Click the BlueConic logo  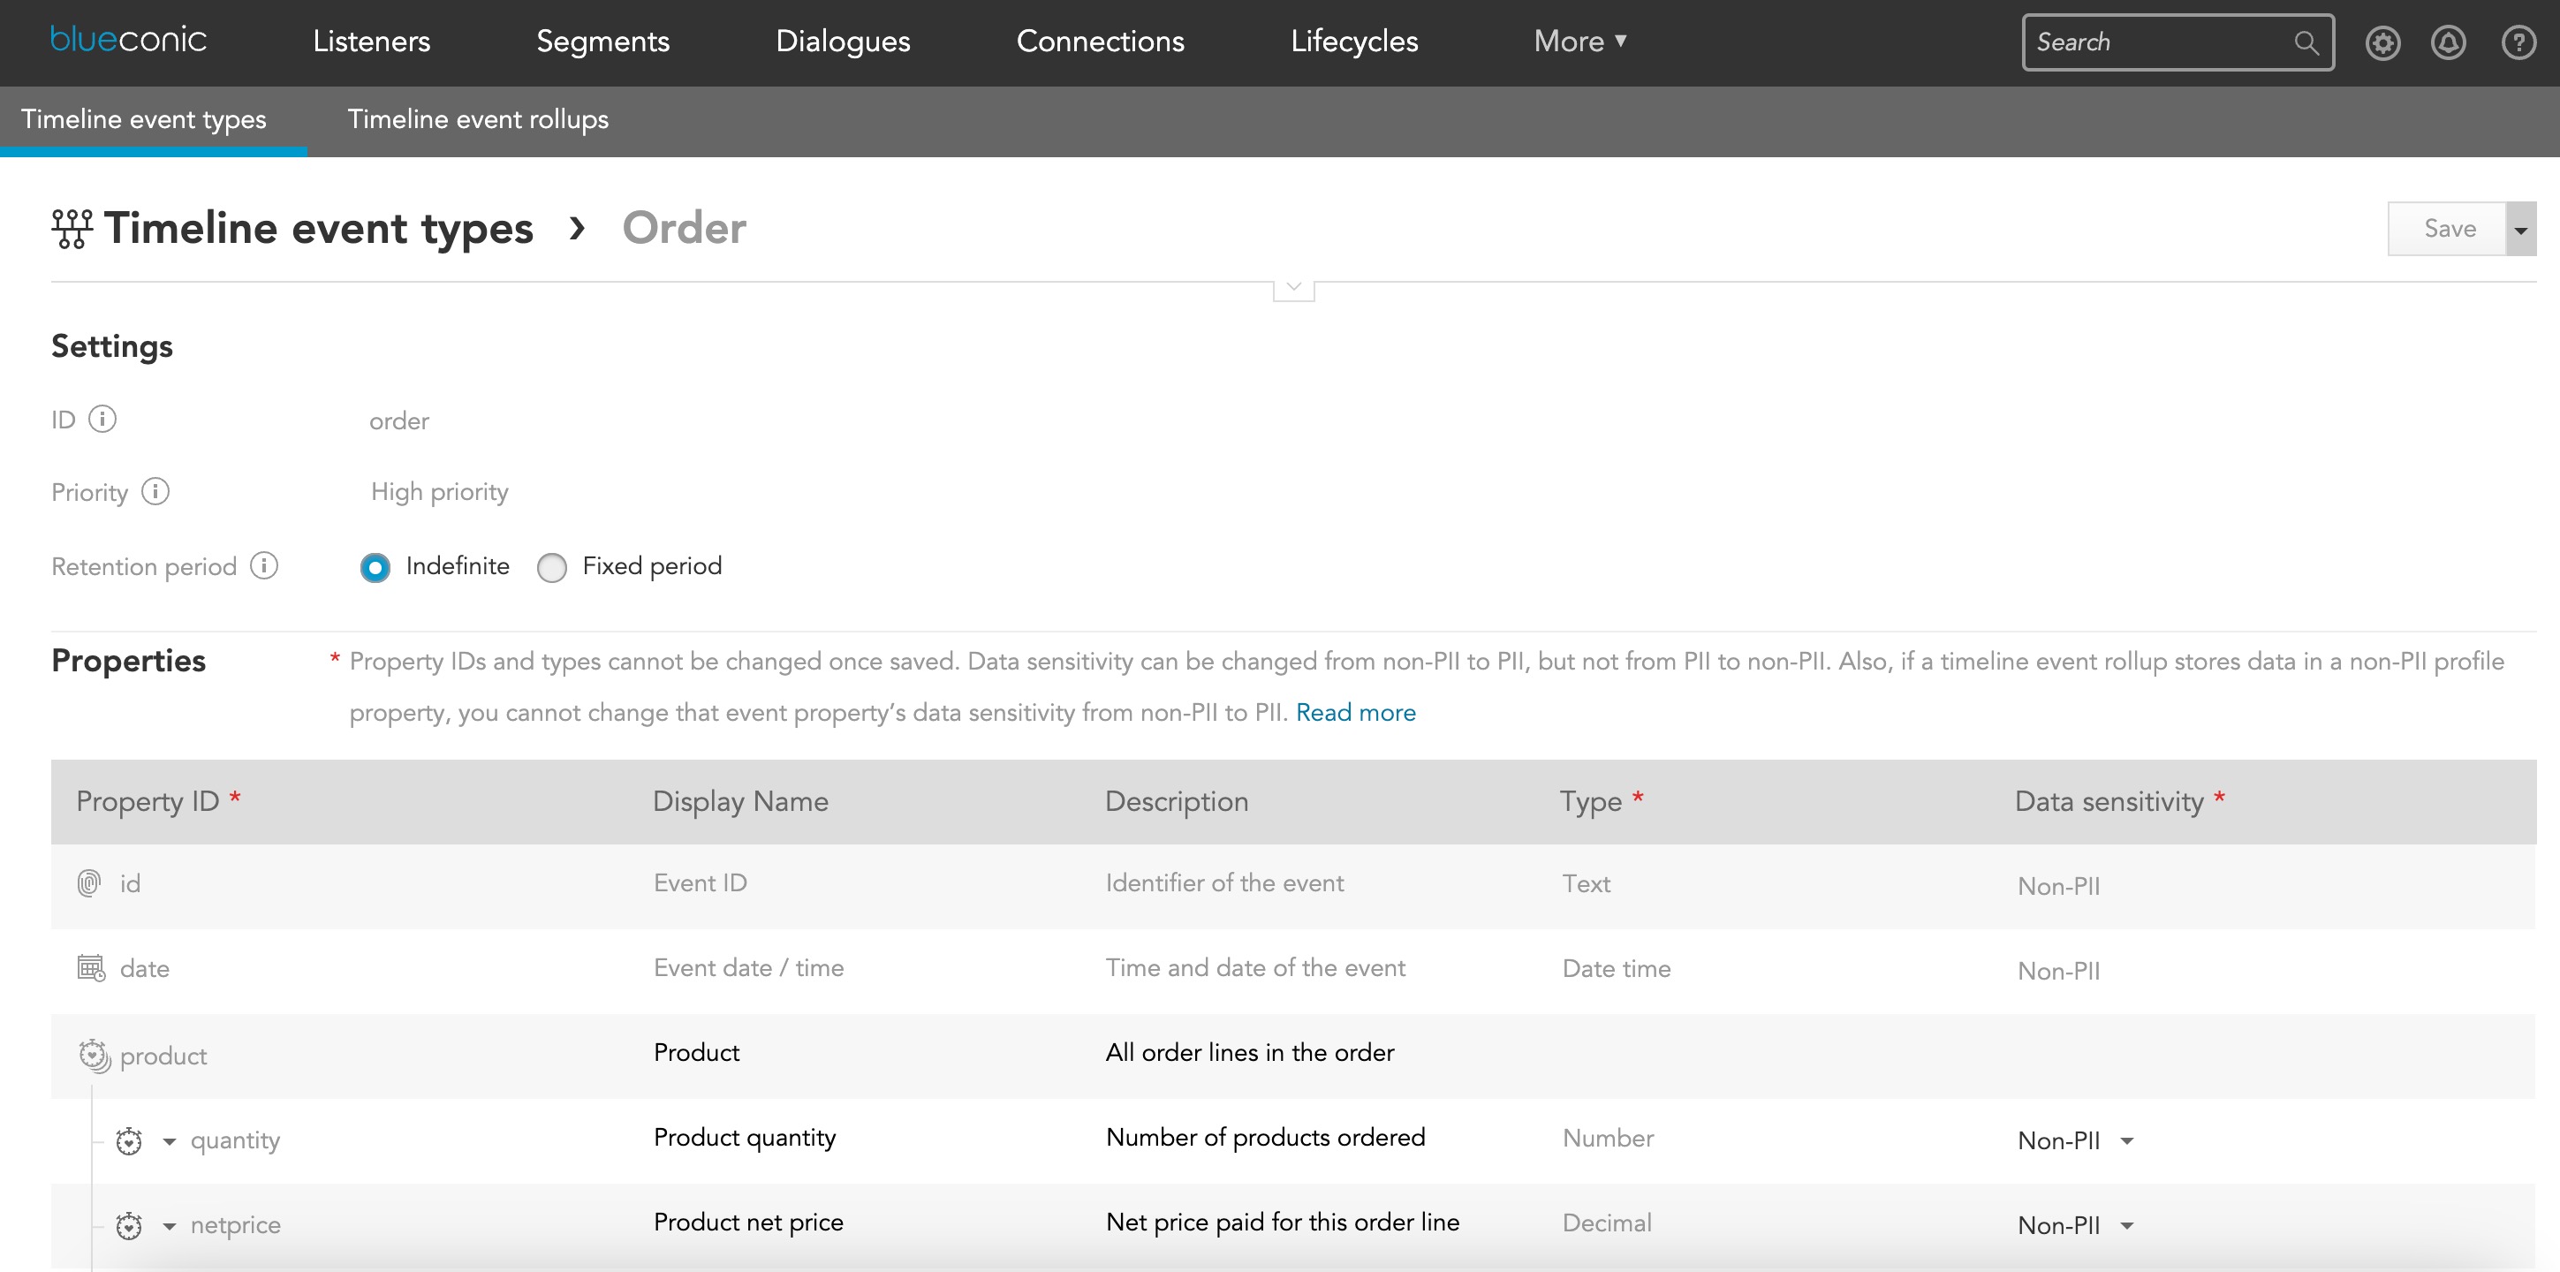coord(128,40)
